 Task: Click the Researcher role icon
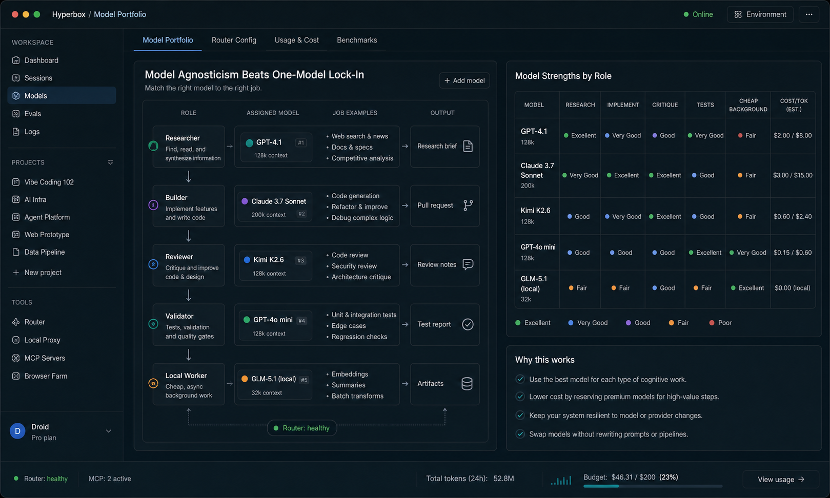pos(153,146)
